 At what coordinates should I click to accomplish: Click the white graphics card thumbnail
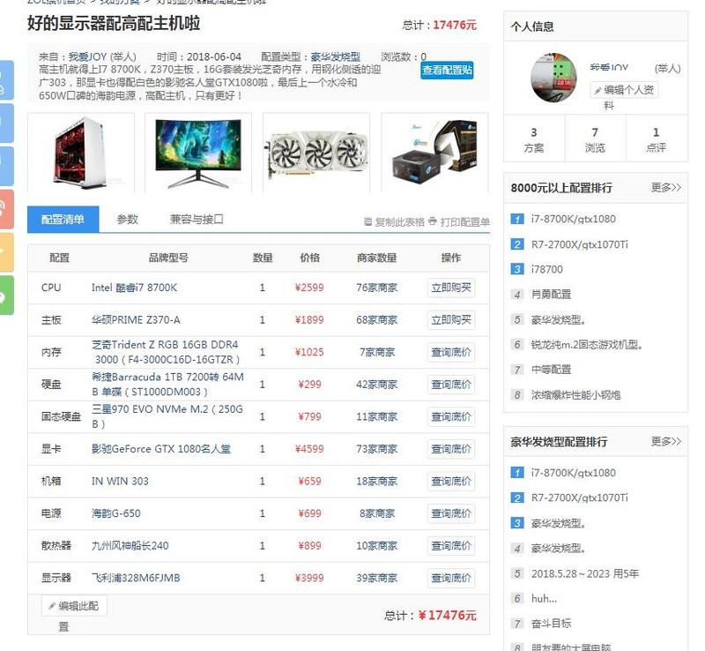(316, 153)
